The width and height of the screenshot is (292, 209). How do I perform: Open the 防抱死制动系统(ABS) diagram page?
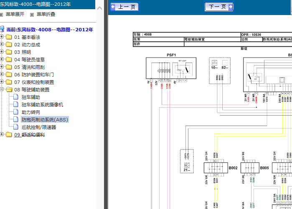click(45, 120)
